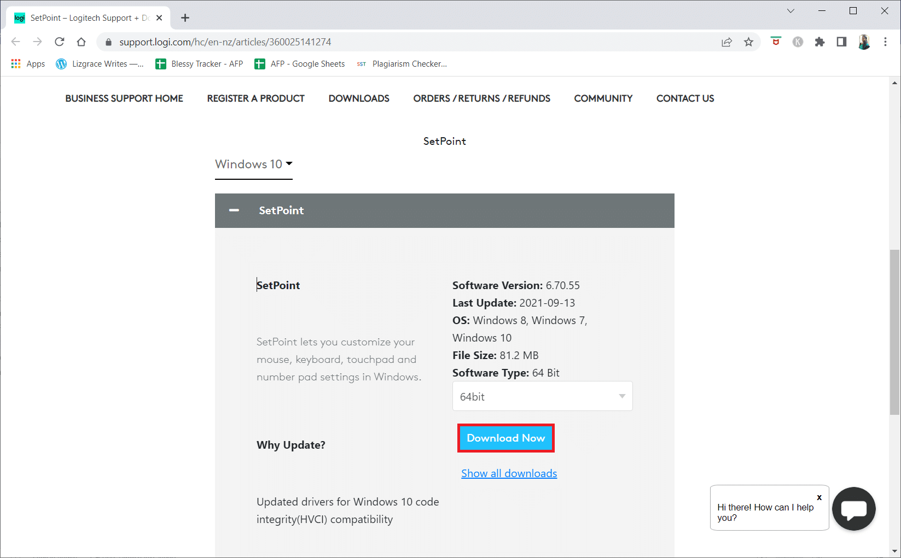Open the Chrome three-dot menu
Screen dimensions: 901x558
[x=885, y=42]
